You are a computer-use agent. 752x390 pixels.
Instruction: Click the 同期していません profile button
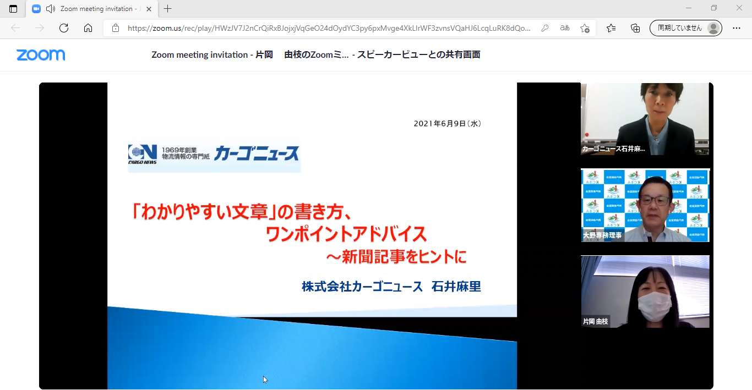686,28
